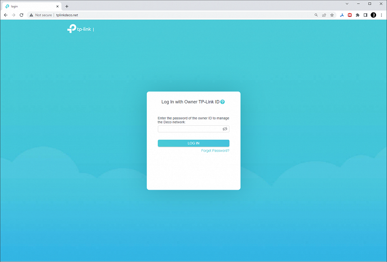Open the Chrome profile avatar
Image resolution: width=387 pixels, height=262 pixels.
374,15
